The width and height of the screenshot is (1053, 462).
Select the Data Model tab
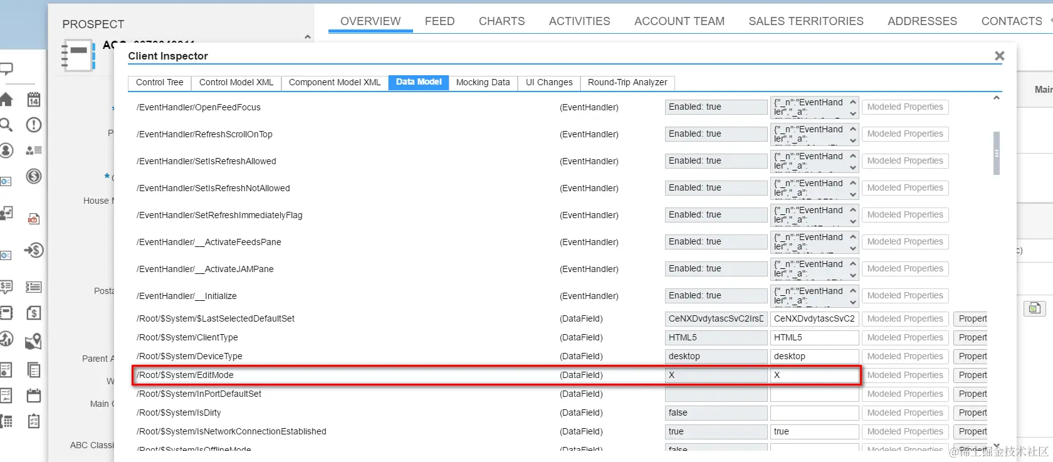point(419,82)
